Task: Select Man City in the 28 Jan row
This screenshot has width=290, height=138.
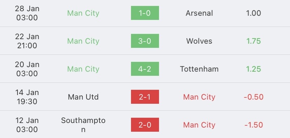Action: click(x=83, y=13)
